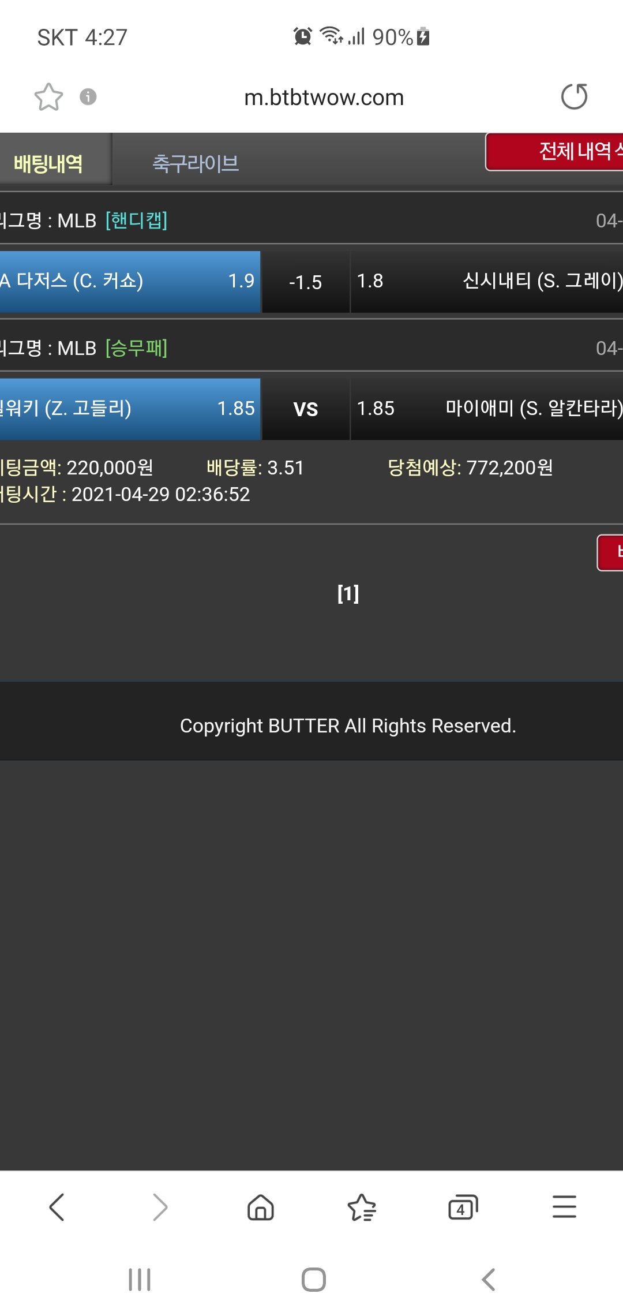This screenshot has width=623, height=1316.
Task: Click the red button below the bet slip
Action: pos(610,552)
